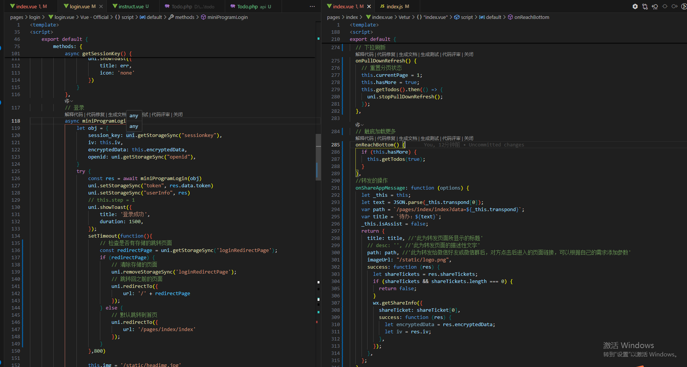Open AI sparkle menu above login comment
The image size is (687, 367).
[69, 101]
